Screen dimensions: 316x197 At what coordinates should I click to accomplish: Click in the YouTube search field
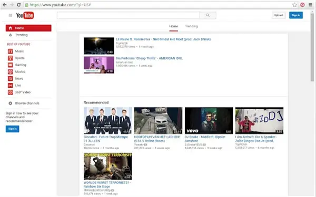pyautogui.click(x=129, y=15)
